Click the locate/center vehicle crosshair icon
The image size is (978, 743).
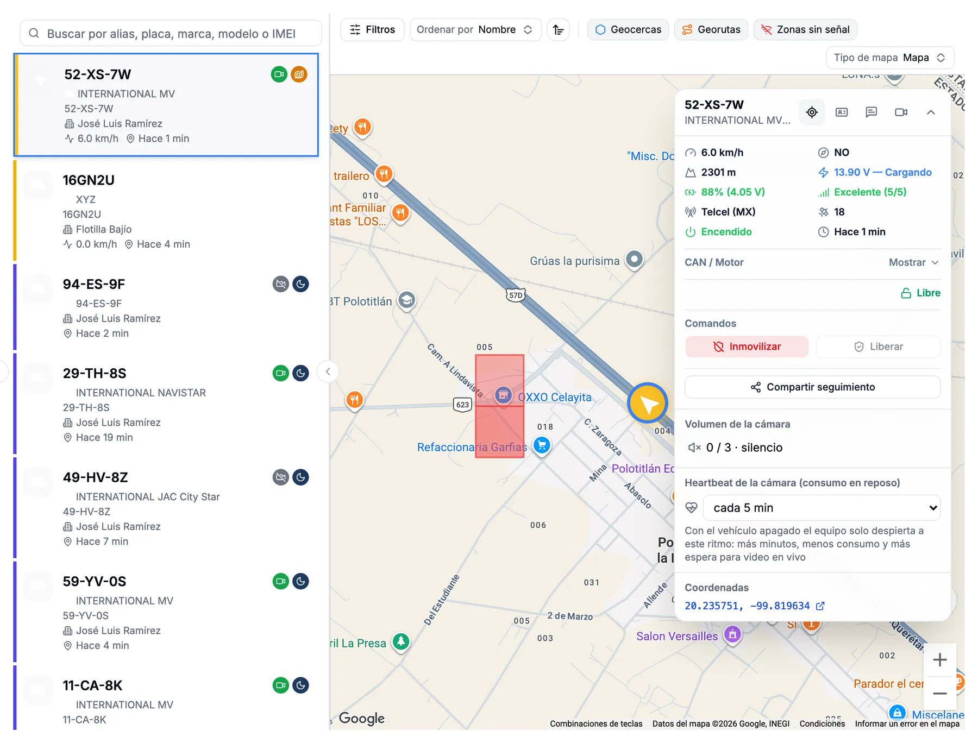812,112
